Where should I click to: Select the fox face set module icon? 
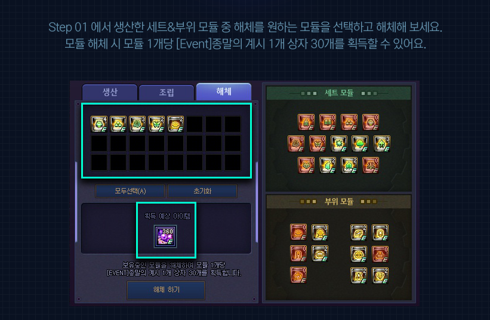tap(306, 165)
